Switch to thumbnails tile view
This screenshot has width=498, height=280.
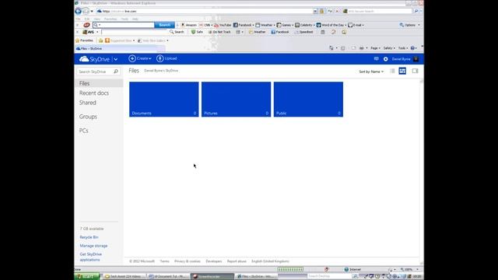tap(402, 71)
